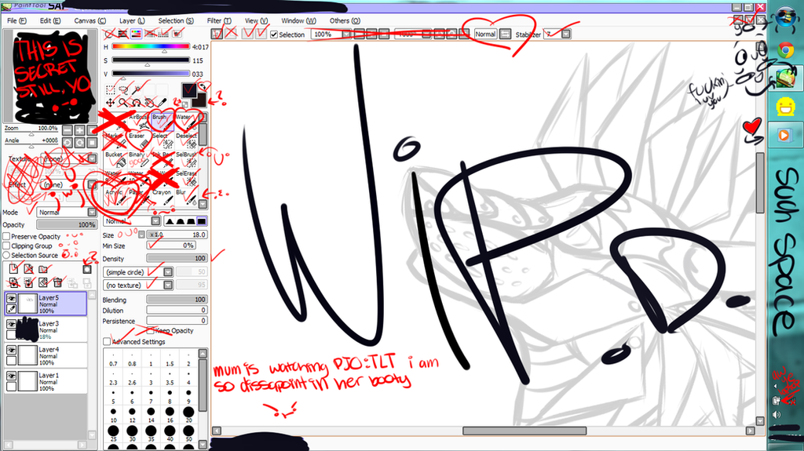
Task: Enable Clipping Group checkbox
Action: tap(6, 246)
